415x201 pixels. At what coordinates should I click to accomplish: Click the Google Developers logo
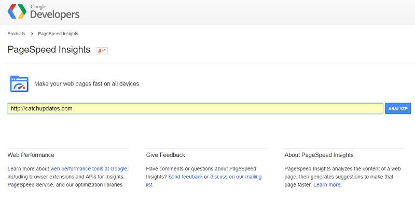[x=44, y=12]
